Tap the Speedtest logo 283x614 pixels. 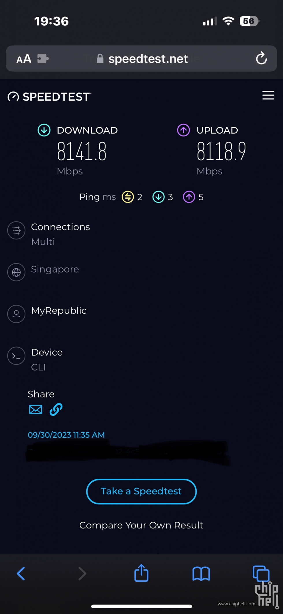pos(49,97)
